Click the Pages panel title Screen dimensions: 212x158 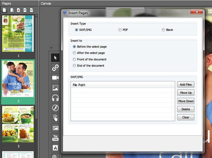(x=6, y=3)
